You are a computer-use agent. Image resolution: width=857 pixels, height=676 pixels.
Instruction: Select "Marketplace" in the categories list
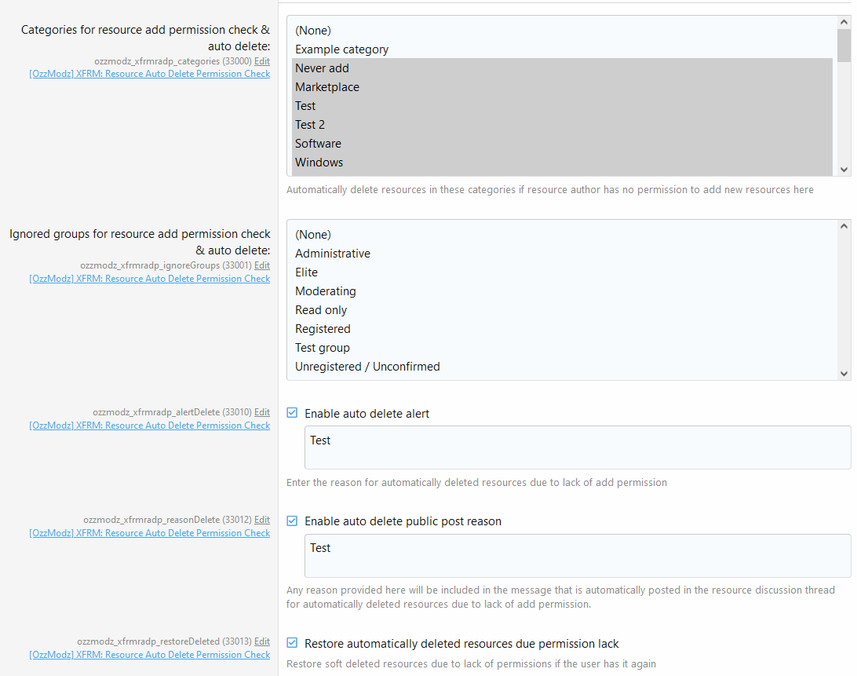[x=327, y=86]
